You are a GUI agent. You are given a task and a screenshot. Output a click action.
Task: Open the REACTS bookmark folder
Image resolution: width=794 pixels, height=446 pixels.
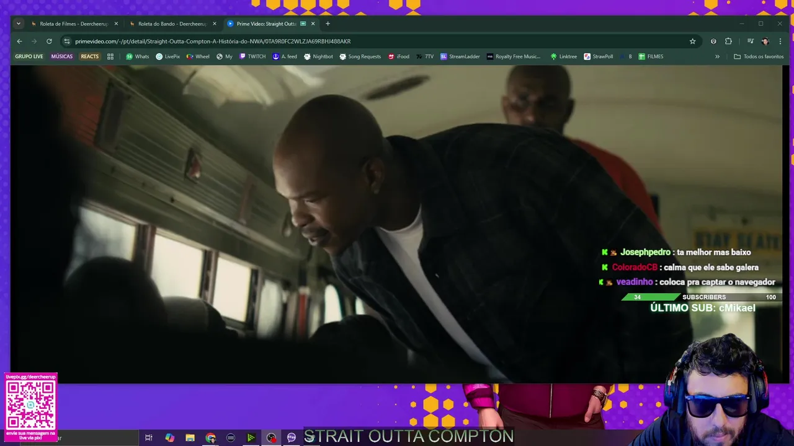[x=89, y=56]
